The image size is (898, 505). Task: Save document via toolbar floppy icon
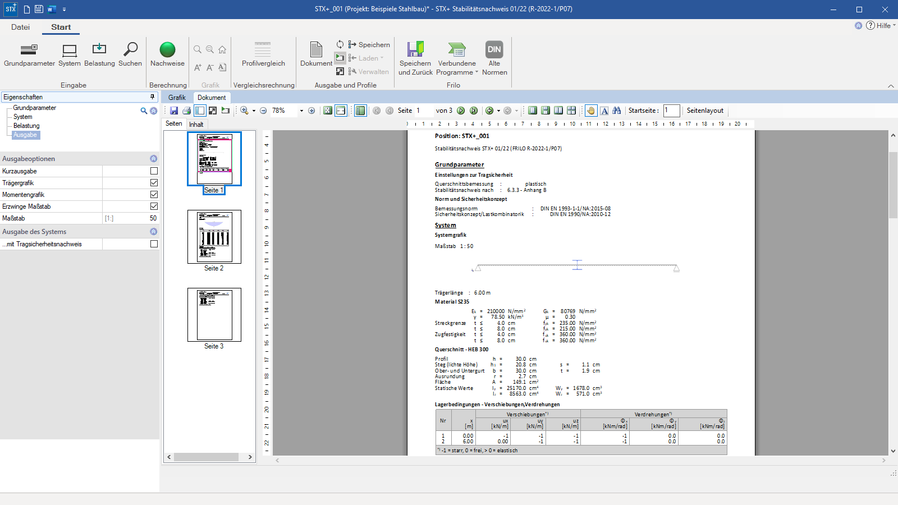tap(174, 111)
